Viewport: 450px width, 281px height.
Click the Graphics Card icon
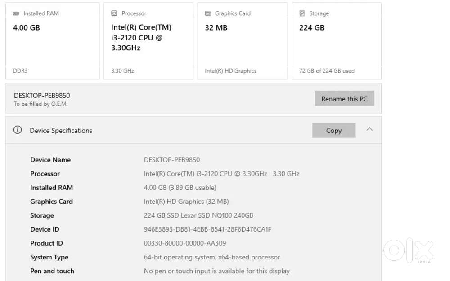208,13
